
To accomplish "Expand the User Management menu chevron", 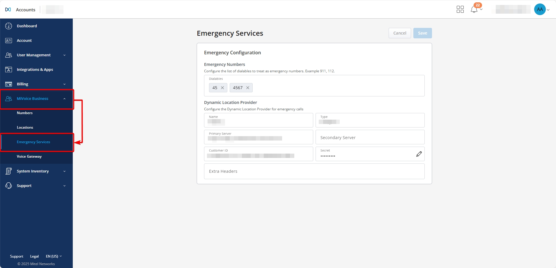I will 64,55.
